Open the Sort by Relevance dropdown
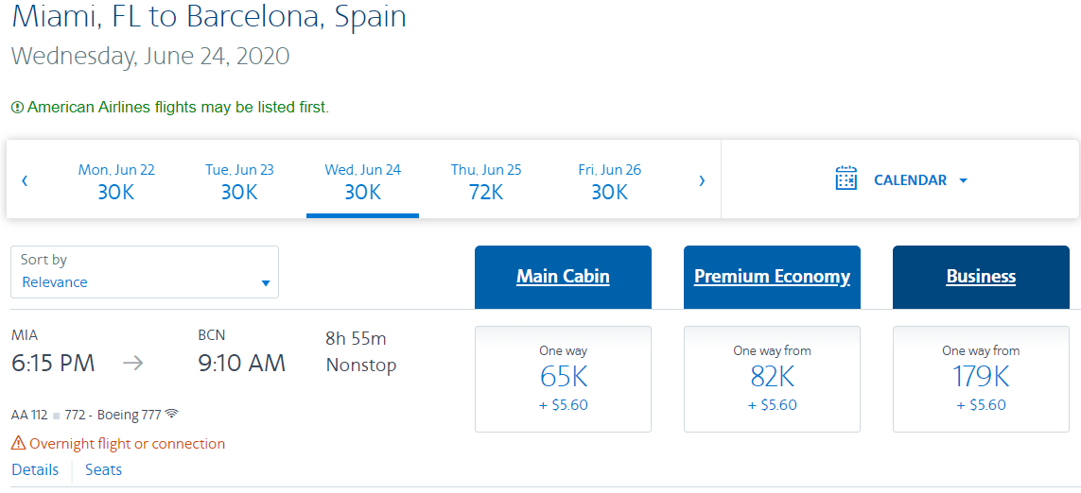Screen dimensions: 1081x493 pos(145,272)
